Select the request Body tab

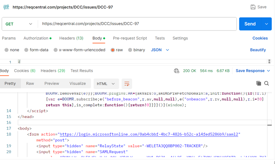click(x=99, y=38)
